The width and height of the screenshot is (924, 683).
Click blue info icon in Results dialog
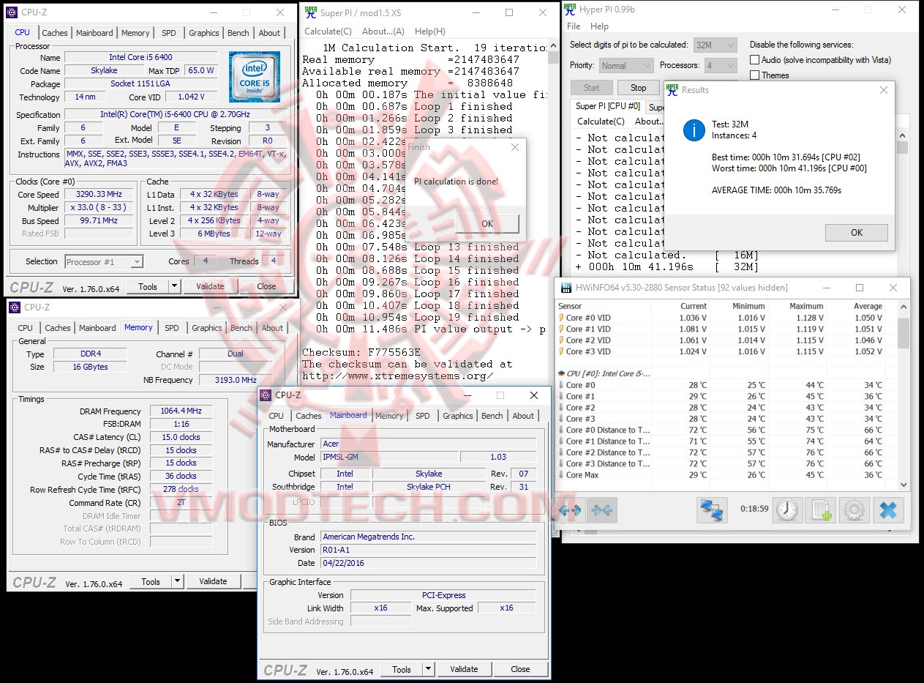coord(694,130)
